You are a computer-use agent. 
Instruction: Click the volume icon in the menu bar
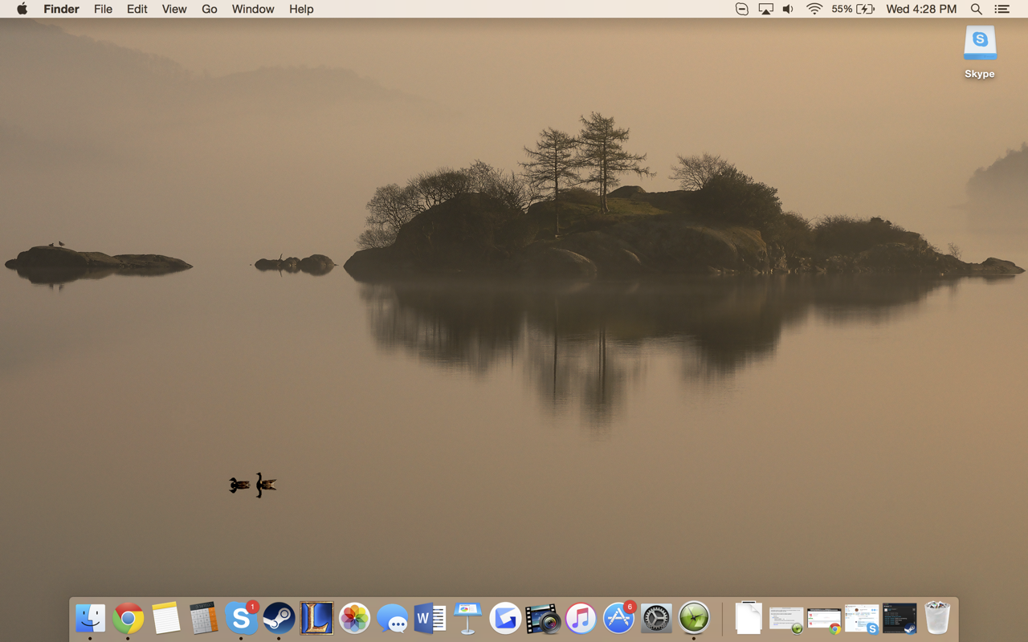click(789, 9)
